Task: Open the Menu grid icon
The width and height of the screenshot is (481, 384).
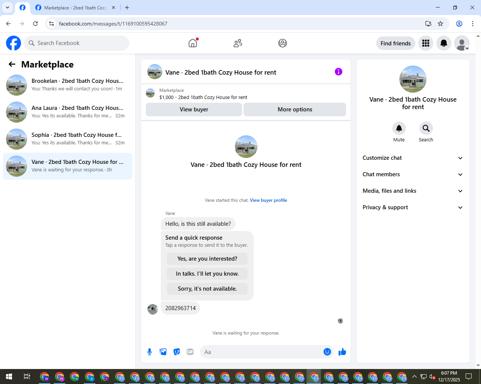Action: click(426, 43)
